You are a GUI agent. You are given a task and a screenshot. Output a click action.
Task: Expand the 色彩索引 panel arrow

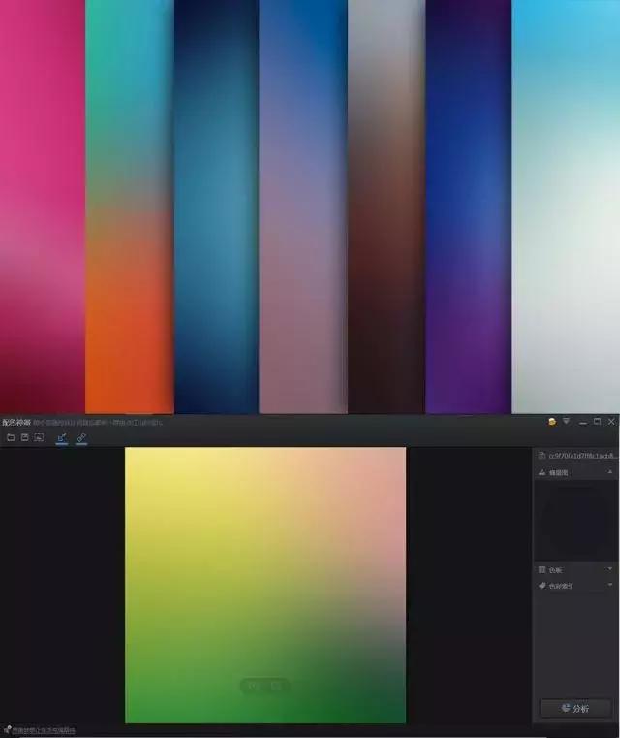pyautogui.click(x=610, y=586)
